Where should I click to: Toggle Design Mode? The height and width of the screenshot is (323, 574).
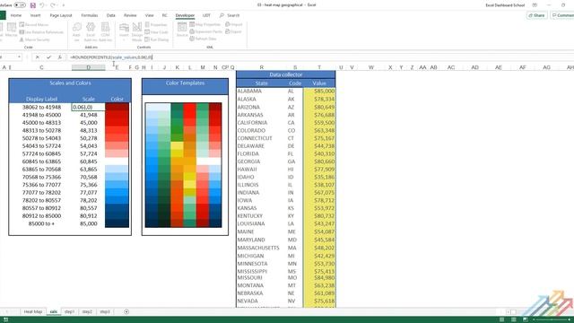point(137,32)
